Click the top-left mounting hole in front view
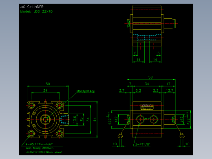 [x=31, y=105]
